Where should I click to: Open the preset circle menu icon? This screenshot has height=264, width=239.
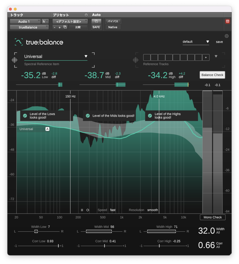[x=86, y=15]
